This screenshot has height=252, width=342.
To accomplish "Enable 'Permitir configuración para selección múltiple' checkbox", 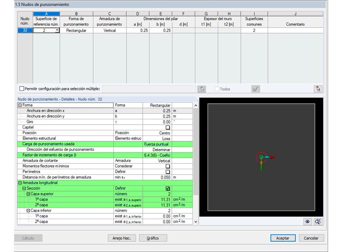I will click(x=22, y=89).
